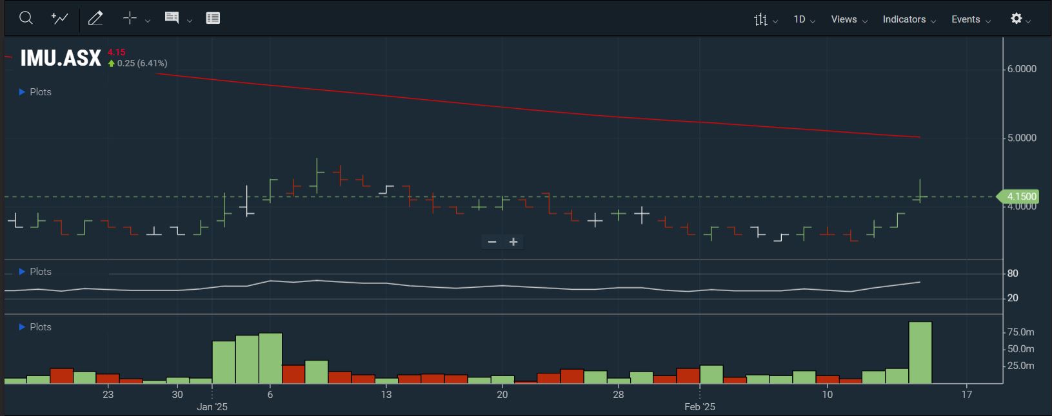Open chart settings gear menu
Viewport: 1052px width, 416px height.
(1020, 19)
